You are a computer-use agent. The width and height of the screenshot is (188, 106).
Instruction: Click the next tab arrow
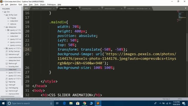(27, 8)
